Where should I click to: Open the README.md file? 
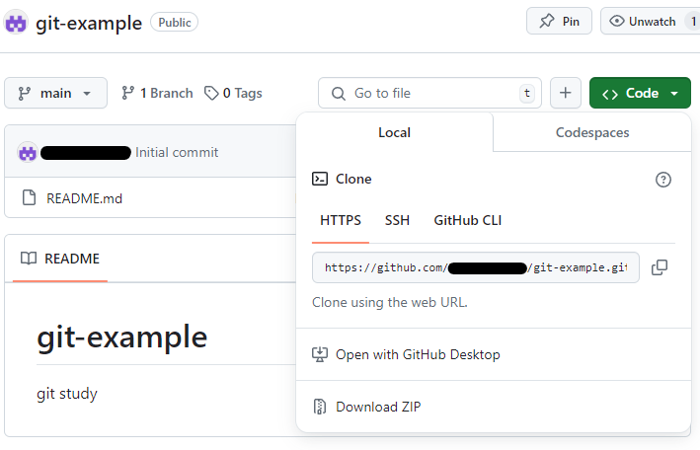[x=84, y=198]
